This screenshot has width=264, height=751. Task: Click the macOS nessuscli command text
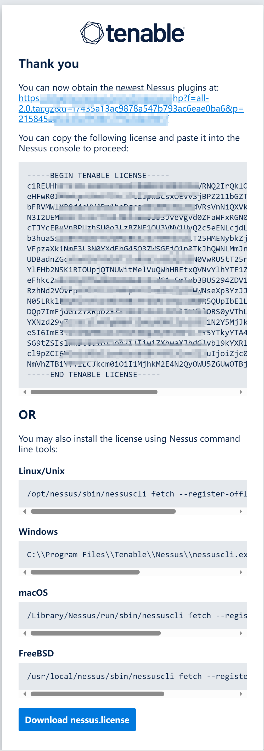coord(137,615)
